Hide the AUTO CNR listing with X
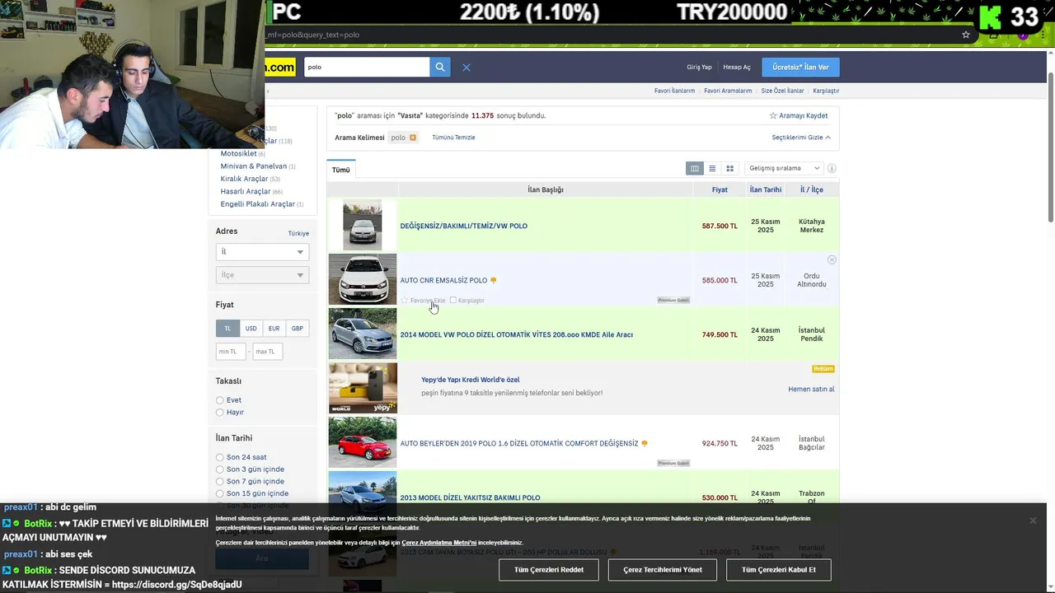The width and height of the screenshot is (1055, 593). pyautogui.click(x=832, y=259)
